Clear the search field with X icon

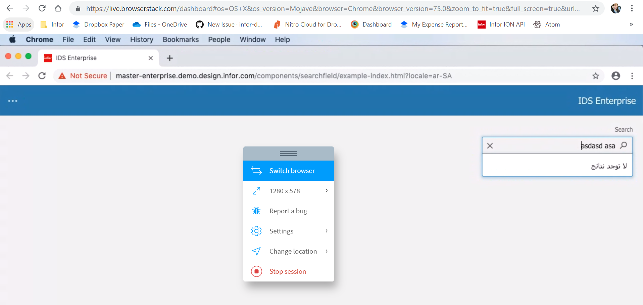(490, 146)
